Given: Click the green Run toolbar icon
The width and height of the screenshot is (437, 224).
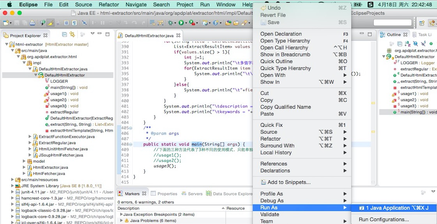Looking at the screenshot, I should (x=181, y=23).
